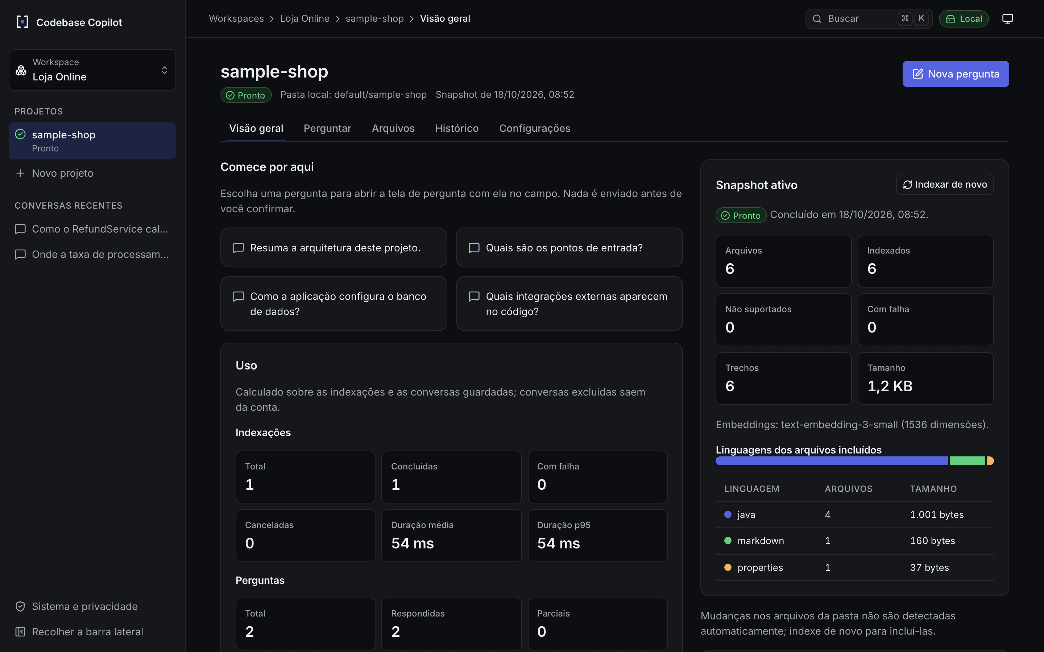Click the Indexar de novo button

coord(945,185)
